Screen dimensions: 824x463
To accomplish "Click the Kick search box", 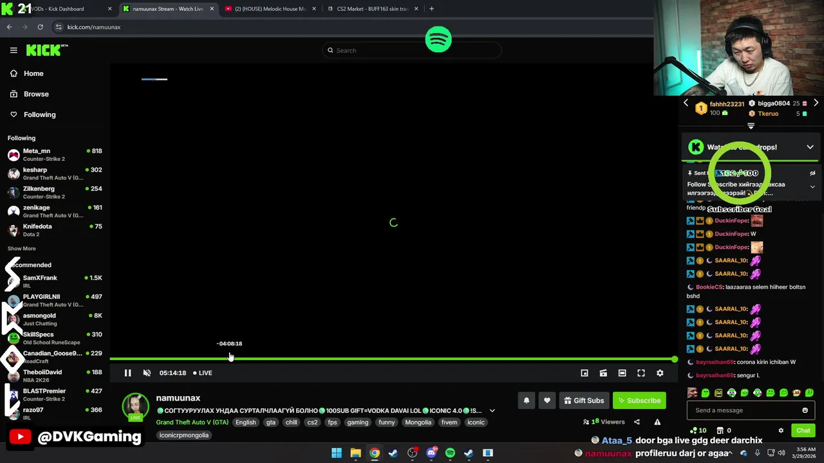I will [412, 50].
